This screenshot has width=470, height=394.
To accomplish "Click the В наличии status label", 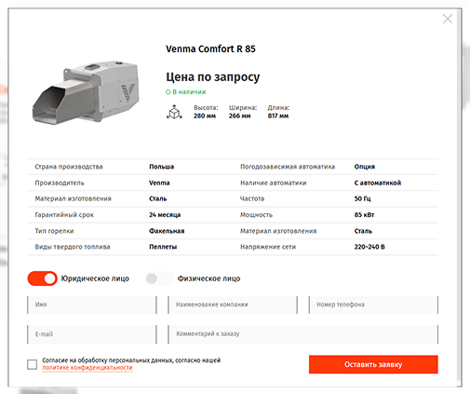I will [x=189, y=92].
